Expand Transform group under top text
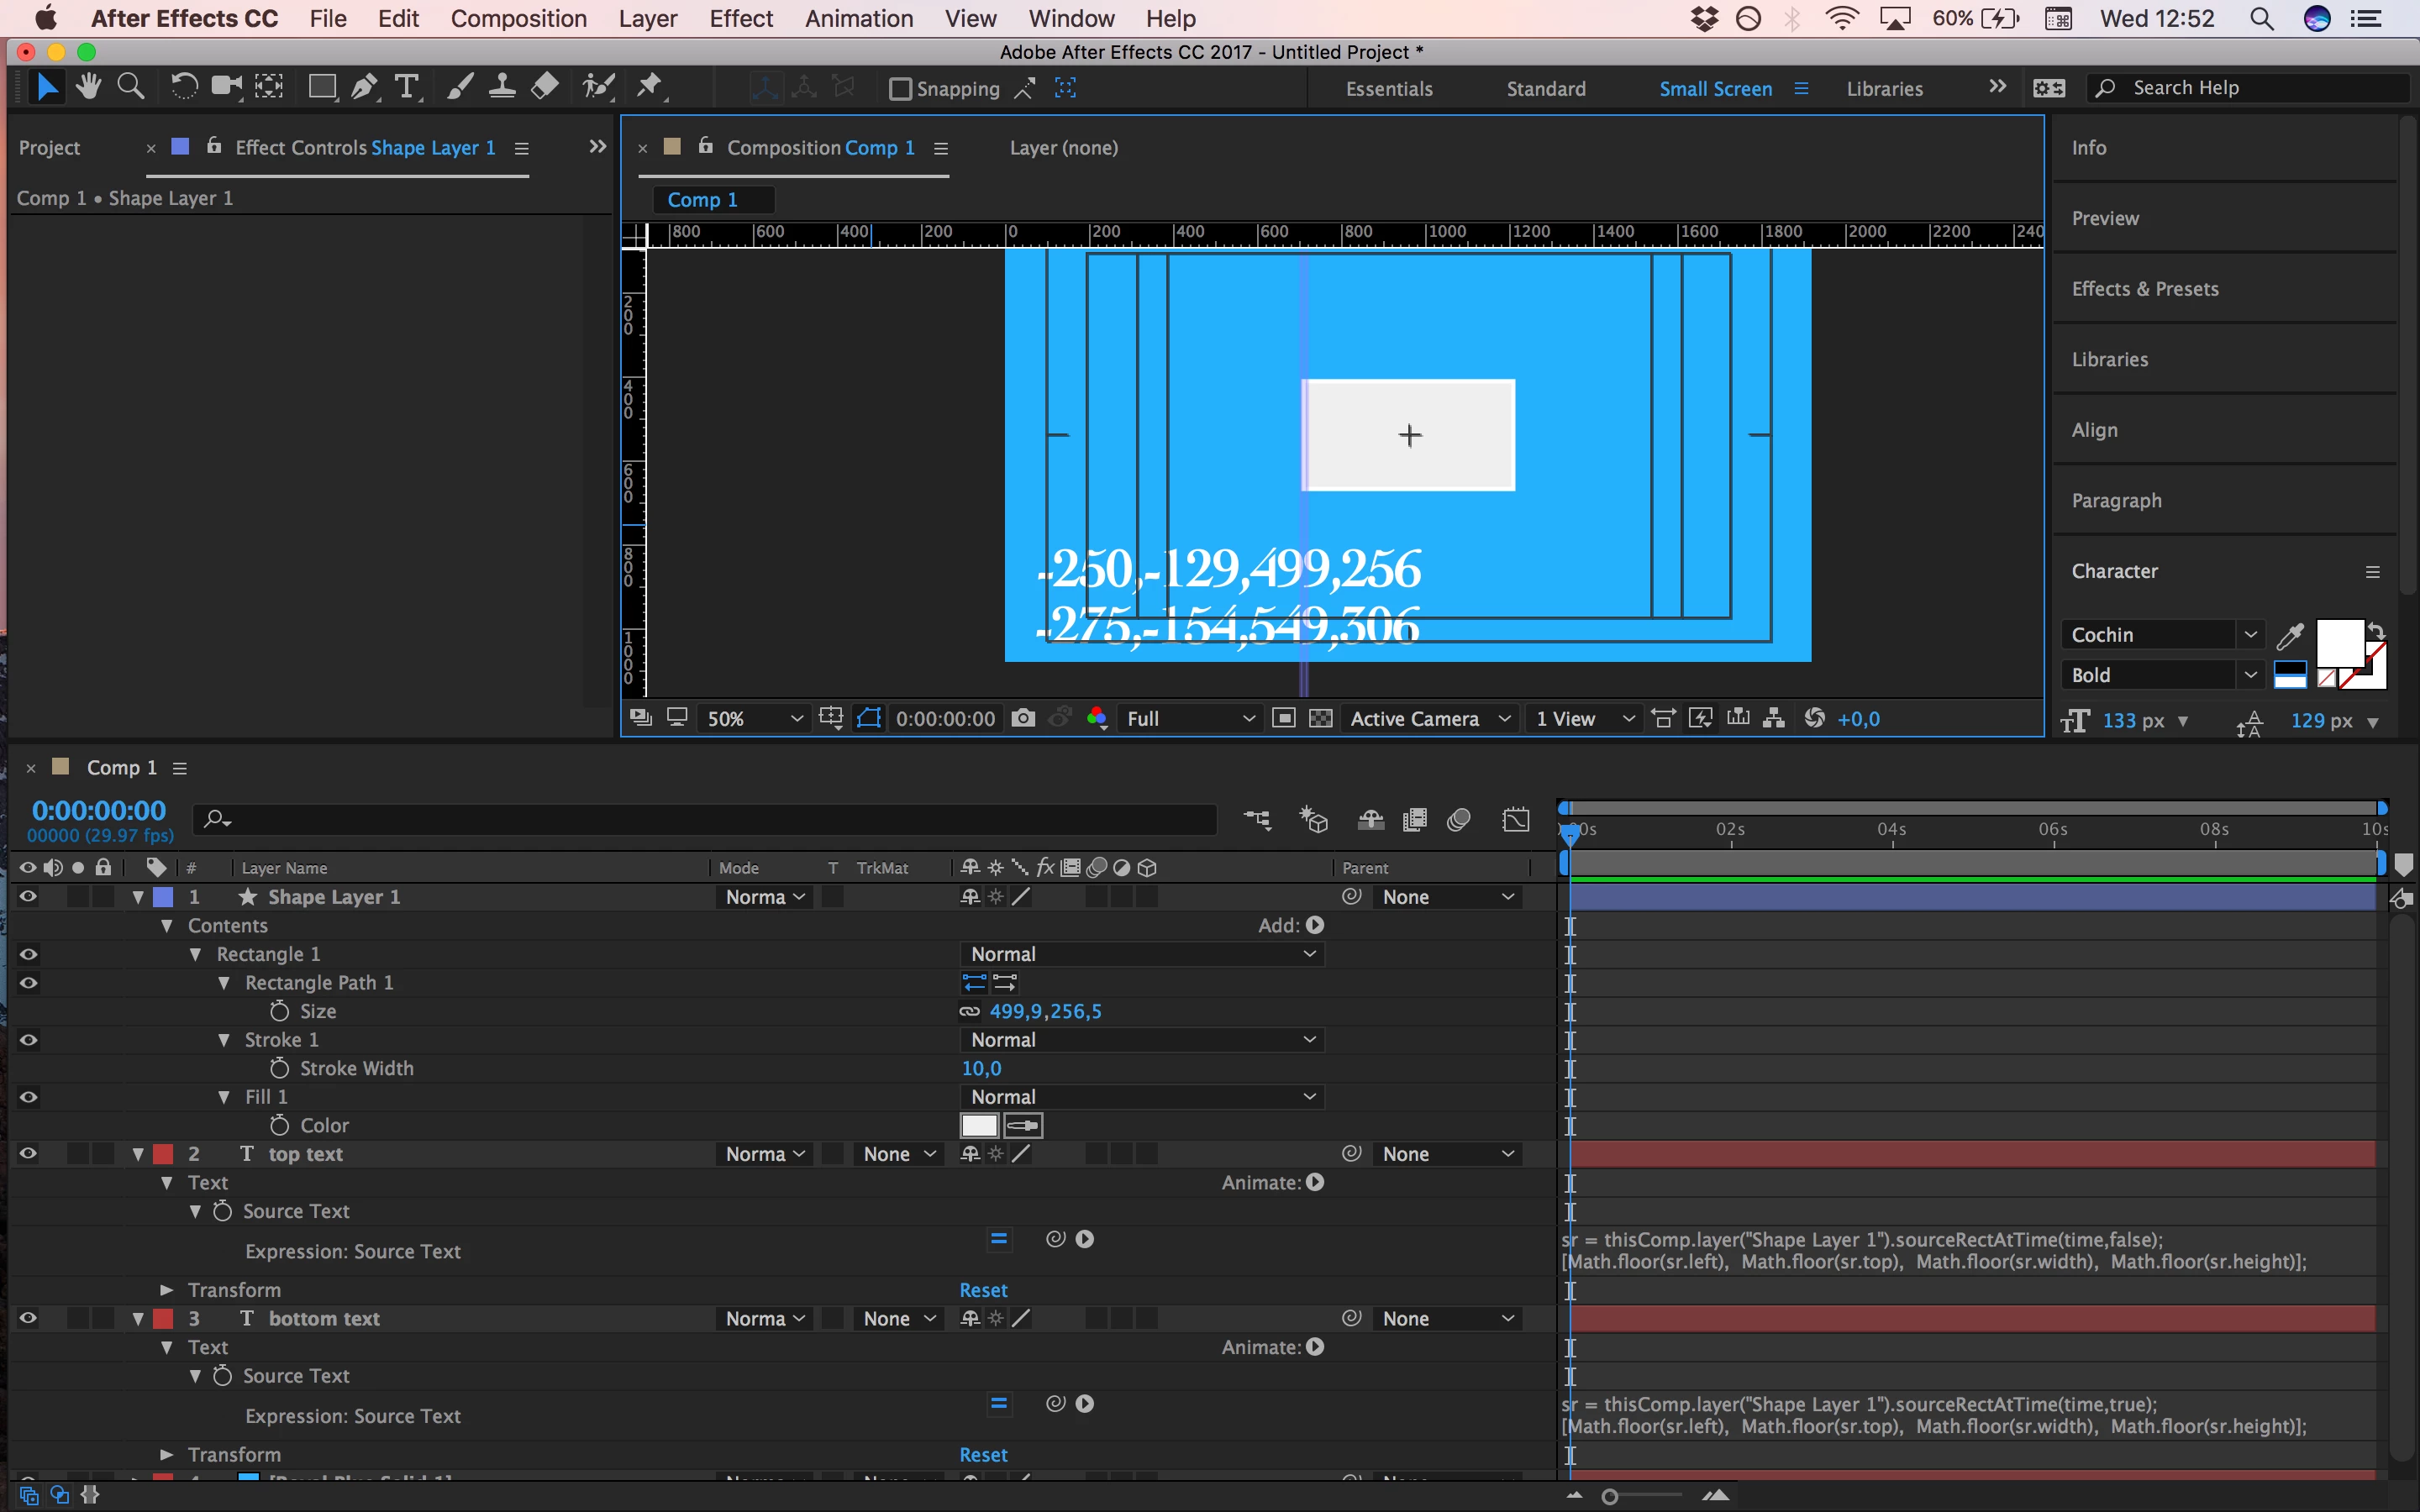This screenshot has height=1512, width=2420. click(167, 1290)
